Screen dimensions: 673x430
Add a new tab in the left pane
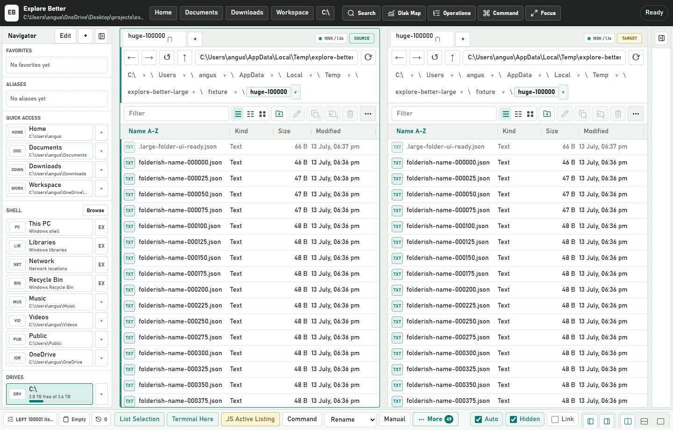click(195, 39)
